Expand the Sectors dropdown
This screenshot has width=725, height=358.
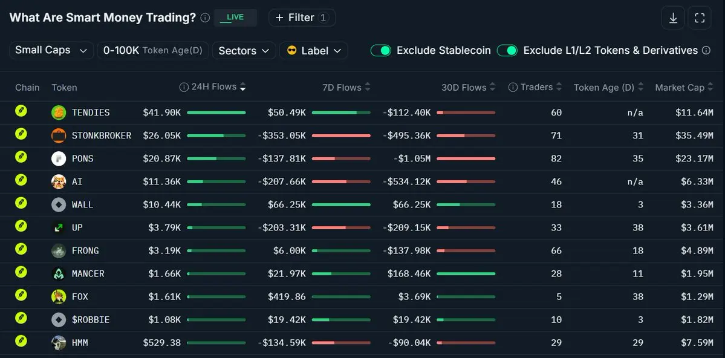tap(244, 50)
